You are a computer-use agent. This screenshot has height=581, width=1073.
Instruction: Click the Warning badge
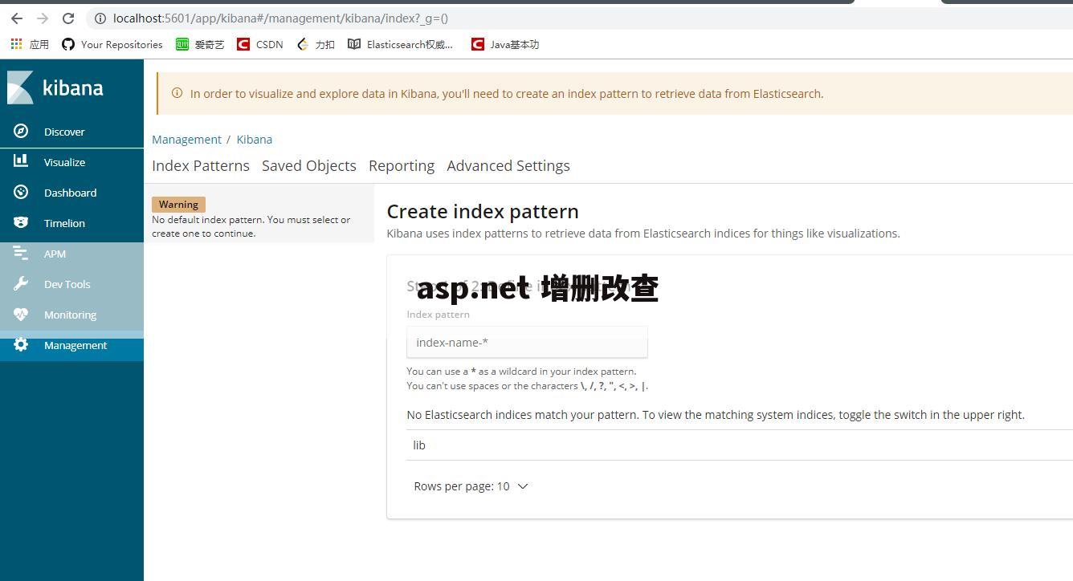point(178,204)
